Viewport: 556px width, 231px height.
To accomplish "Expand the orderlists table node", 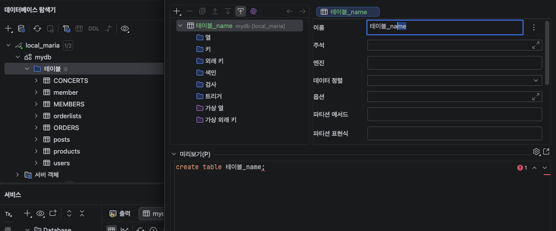I will click(x=36, y=116).
